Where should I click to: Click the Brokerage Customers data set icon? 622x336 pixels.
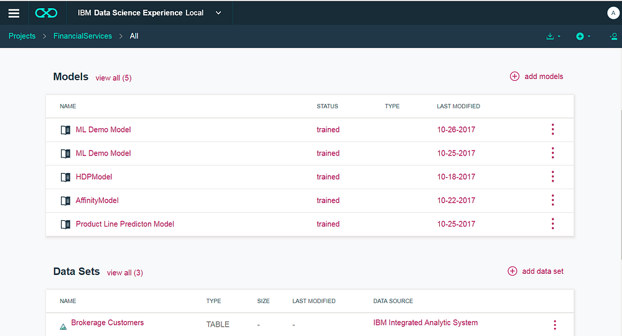coord(63,327)
